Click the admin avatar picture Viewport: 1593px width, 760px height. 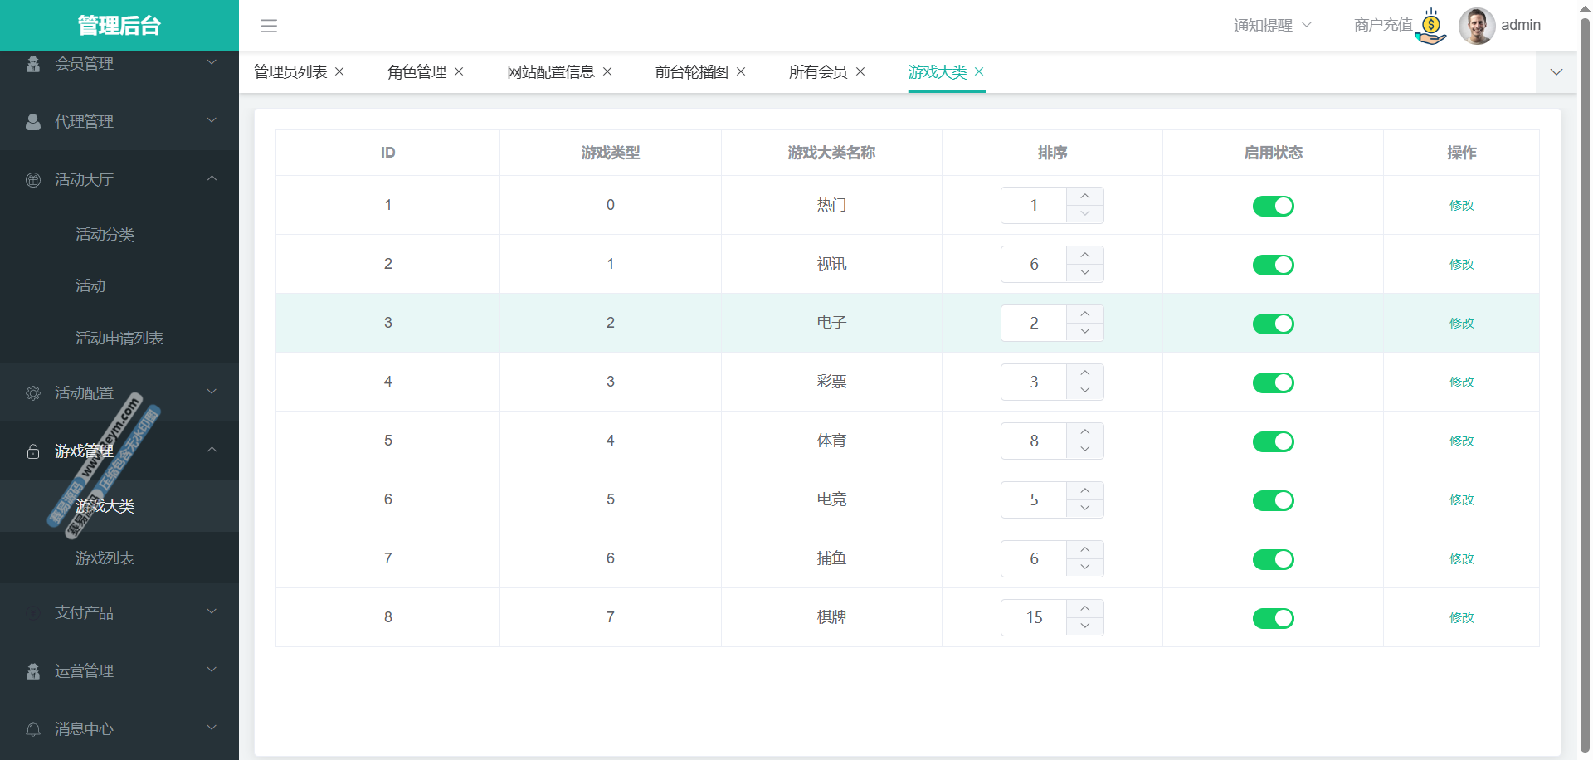tap(1477, 26)
